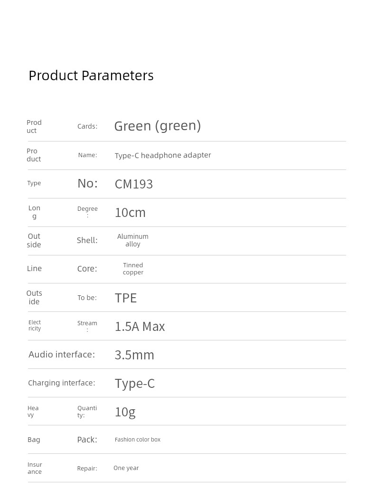375x489 pixels.
Task: Select the CM193 model number
Action: (x=134, y=184)
